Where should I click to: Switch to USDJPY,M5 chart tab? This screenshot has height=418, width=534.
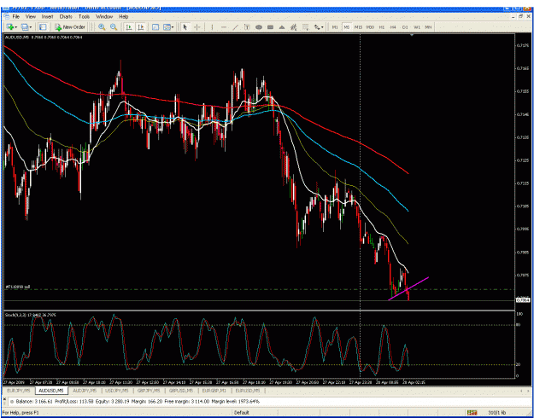(x=116, y=390)
